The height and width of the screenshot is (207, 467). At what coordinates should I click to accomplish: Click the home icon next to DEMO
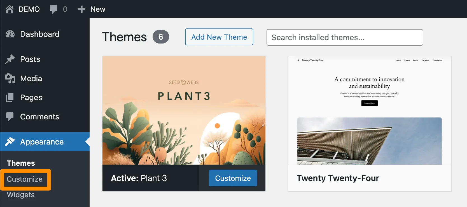click(x=10, y=9)
